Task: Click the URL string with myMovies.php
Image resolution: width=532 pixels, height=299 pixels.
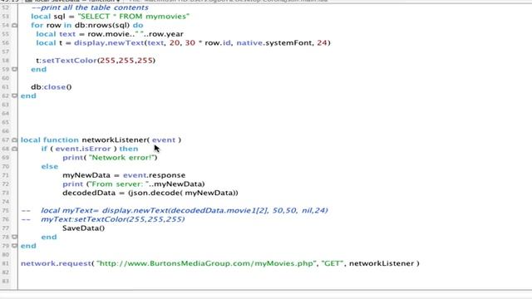Action: point(207,263)
